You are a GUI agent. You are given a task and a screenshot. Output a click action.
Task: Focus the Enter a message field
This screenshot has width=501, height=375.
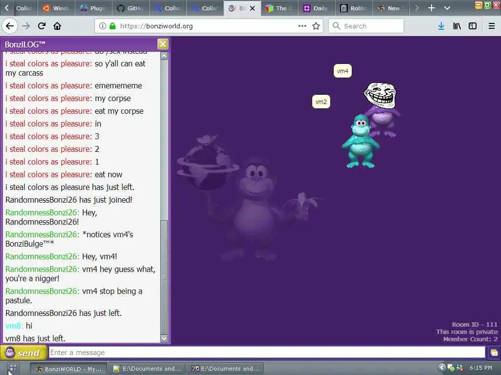pos(267,353)
